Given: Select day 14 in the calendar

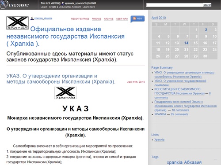Looking at the screenshot, I should tap(186, 43).
